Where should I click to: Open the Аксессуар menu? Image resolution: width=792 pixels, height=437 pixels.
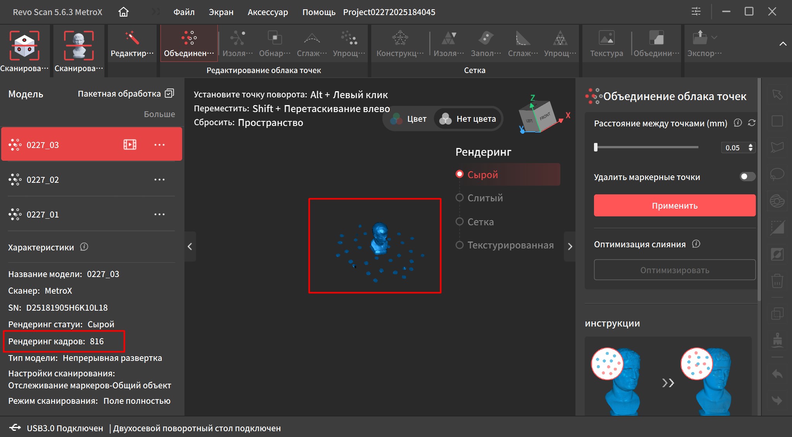pyautogui.click(x=268, y=12)
